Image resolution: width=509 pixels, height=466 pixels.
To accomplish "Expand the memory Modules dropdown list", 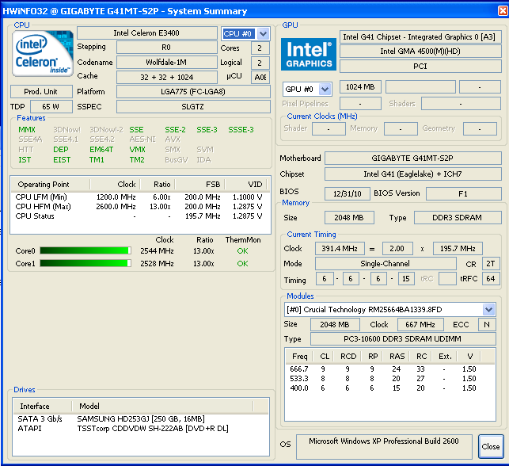I will pos(489,309).
